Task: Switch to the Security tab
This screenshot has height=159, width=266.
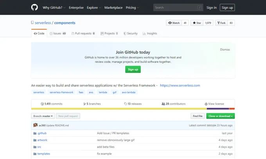Action: coord(130,34)
